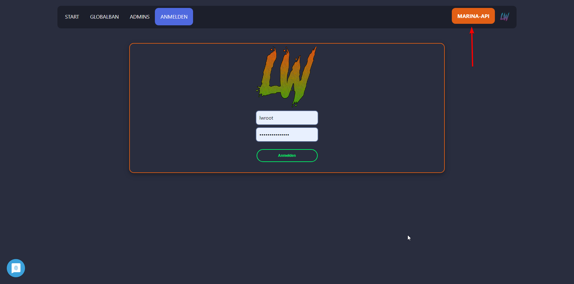Click the dripping LW graphic above login form
Viewport: 574px width, 284px height.
[x=287, y=77]
